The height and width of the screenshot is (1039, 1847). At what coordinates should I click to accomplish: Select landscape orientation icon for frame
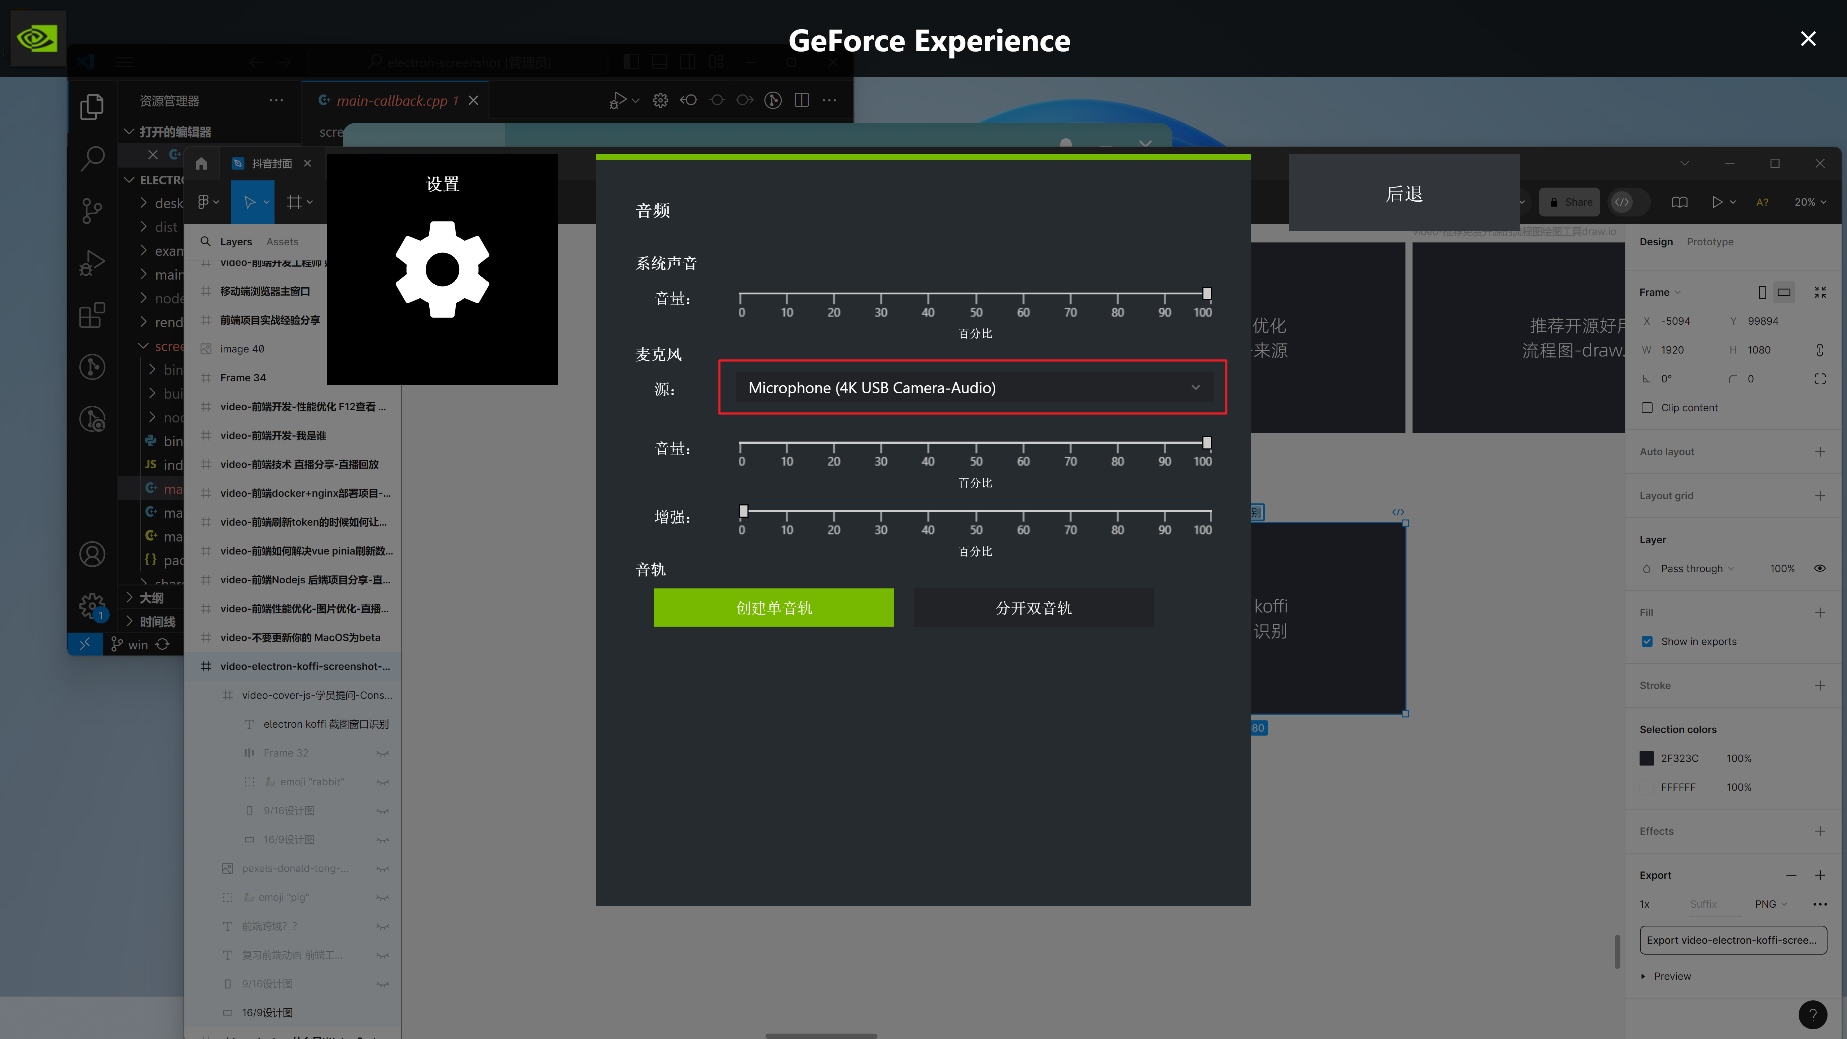1784,292
